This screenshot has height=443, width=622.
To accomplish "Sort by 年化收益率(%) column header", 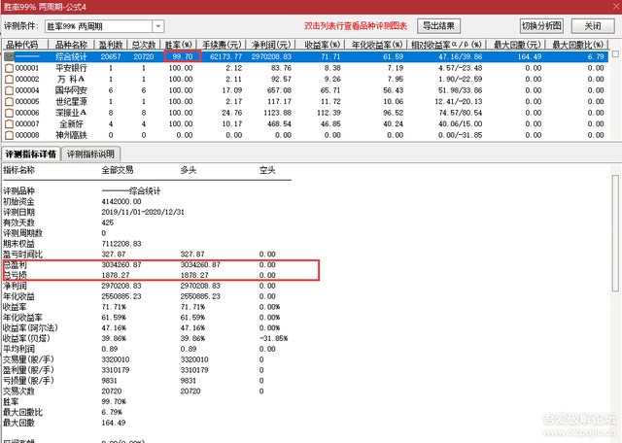I will pos(376,45).
